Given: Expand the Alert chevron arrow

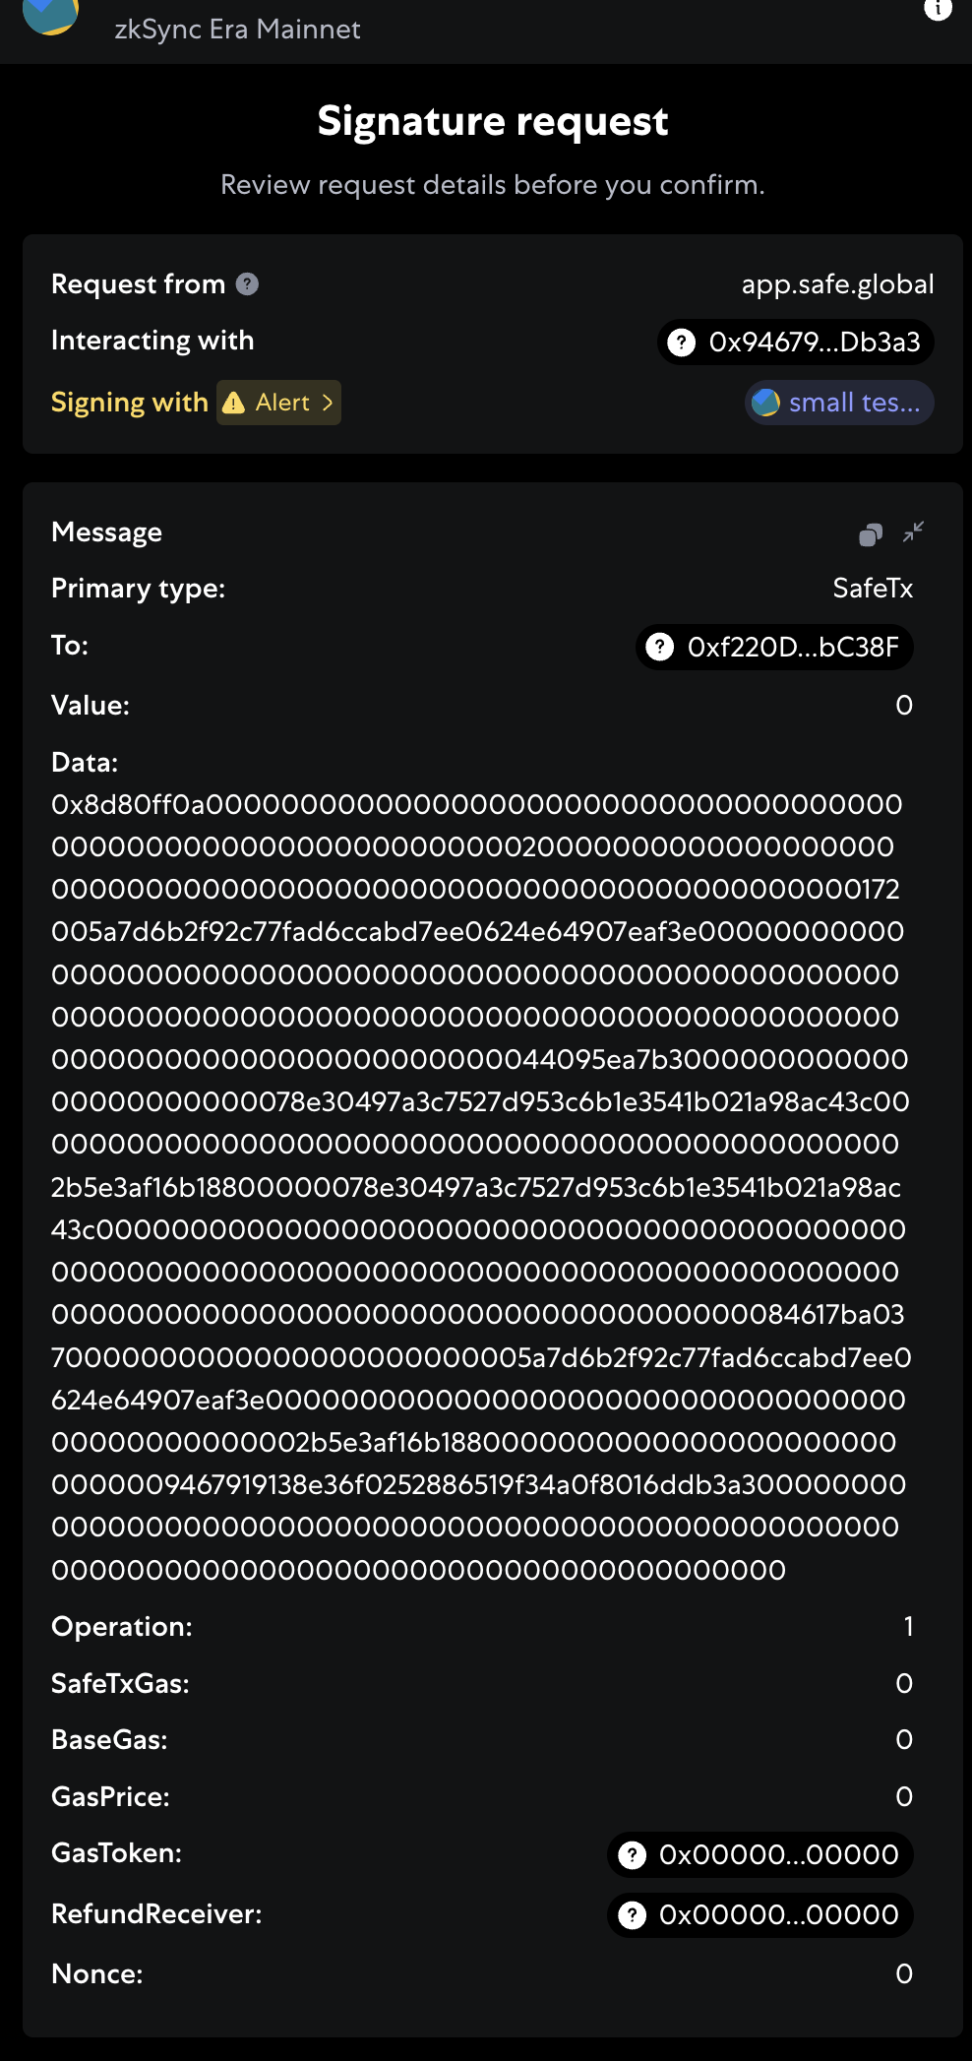Looking at the screenshot, I should (328, 403).
